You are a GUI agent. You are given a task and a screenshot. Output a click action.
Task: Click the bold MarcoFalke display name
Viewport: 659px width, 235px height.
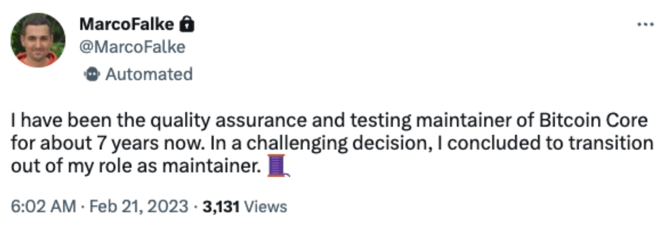click(127, 24)
